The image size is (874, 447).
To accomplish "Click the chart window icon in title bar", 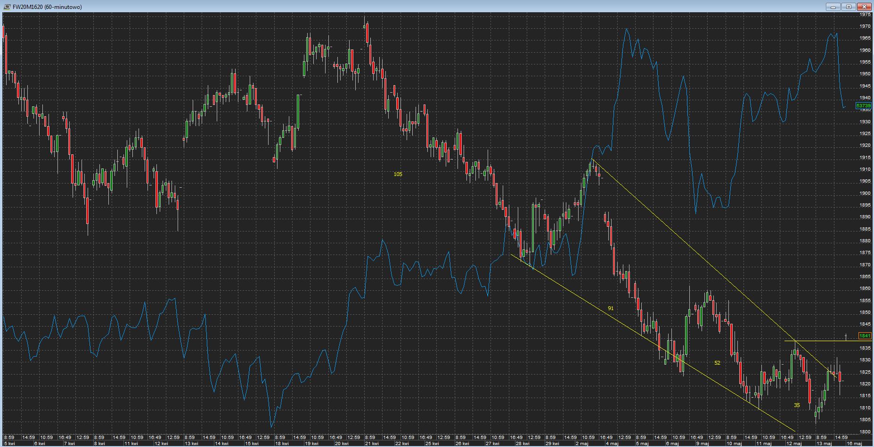I will click(x=7, y=7).
